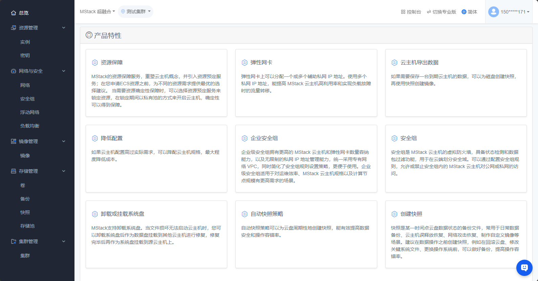
Task: Click the 网络与安全 sidebar icon
Action: click(14, 71)
